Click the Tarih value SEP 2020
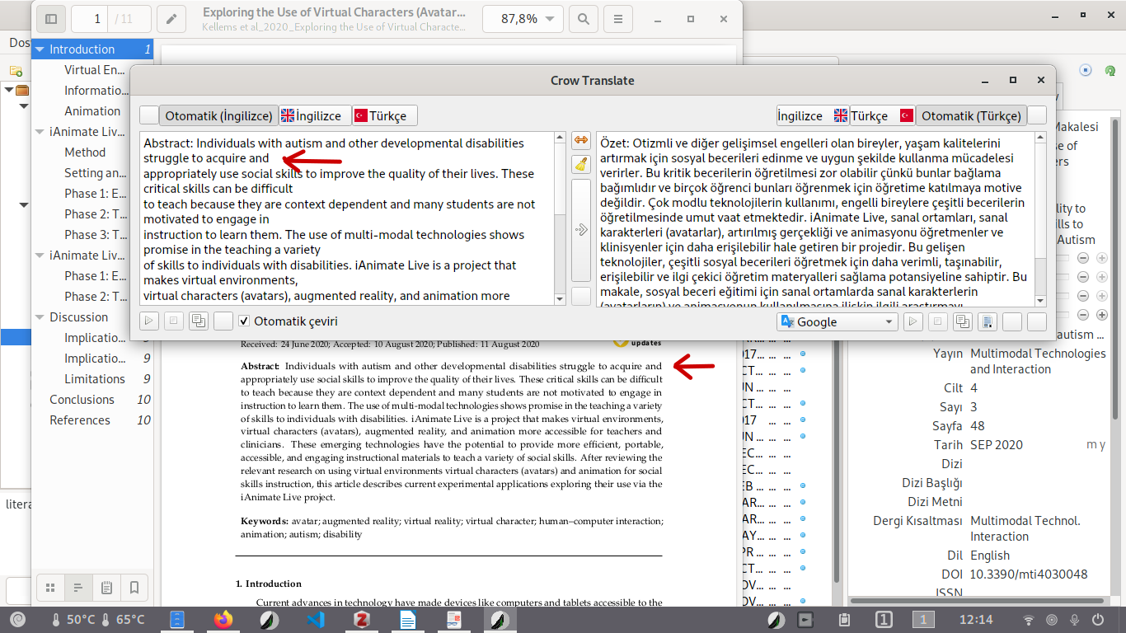Screen dimensions: 1126x633 click(x=997, y=445)
